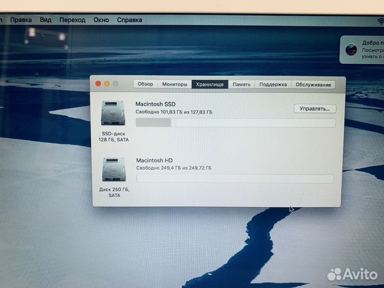
Task: Minimize the window with the yellow button
Action: (107, 84)
